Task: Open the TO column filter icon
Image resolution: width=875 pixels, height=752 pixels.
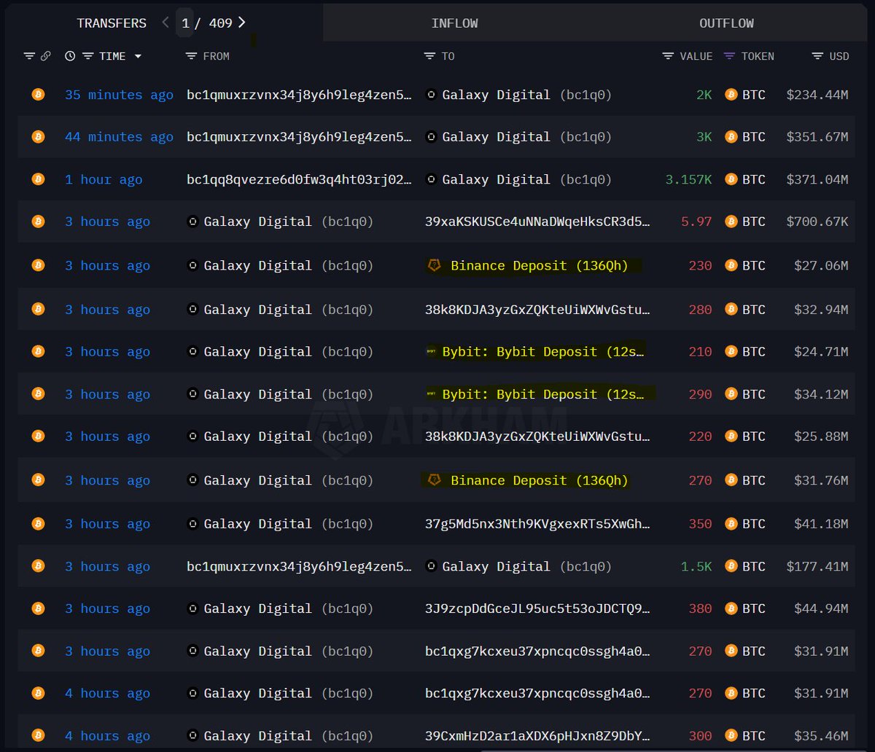Action: [x=429, y=56]
